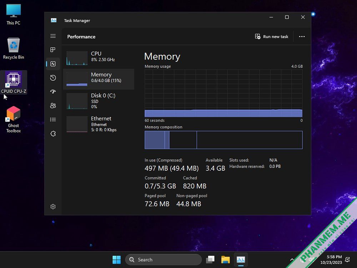This screenshot has width=357, height=268.
Task: Click the Disk 0 activity mini graph
Action: [x=77, y=101]
